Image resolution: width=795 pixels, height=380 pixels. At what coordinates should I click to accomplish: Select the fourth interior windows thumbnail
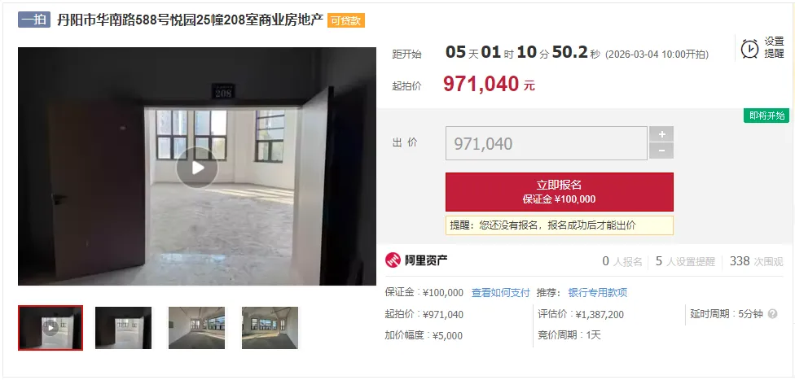click(x=270, y=328)
